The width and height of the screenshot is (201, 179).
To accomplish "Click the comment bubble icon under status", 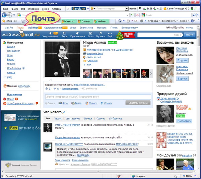I will point(55,88).
